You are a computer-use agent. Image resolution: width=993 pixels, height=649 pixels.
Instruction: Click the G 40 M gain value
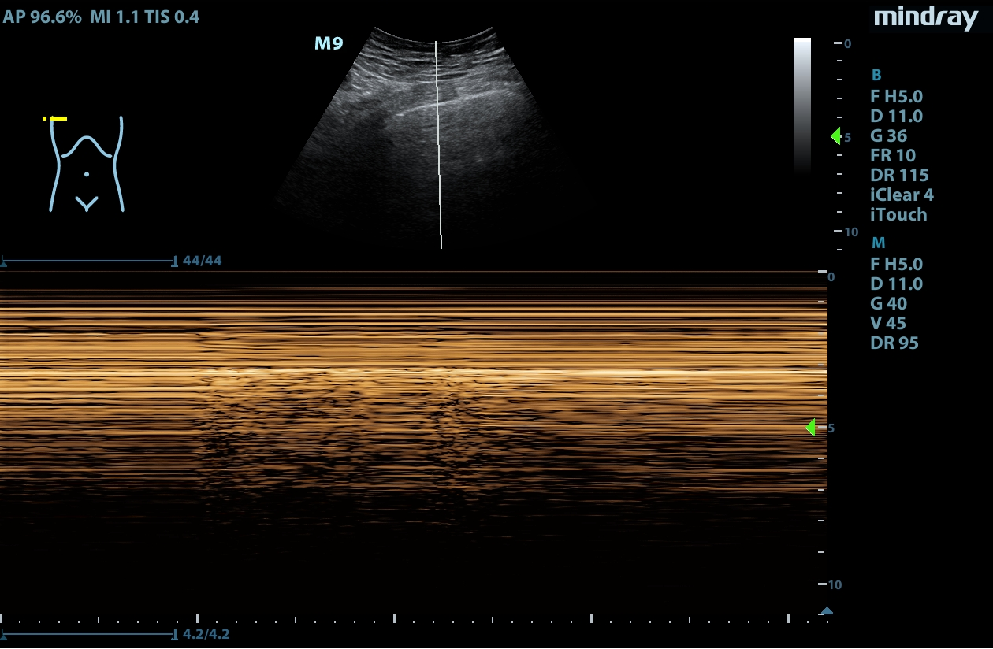point(888,303)
